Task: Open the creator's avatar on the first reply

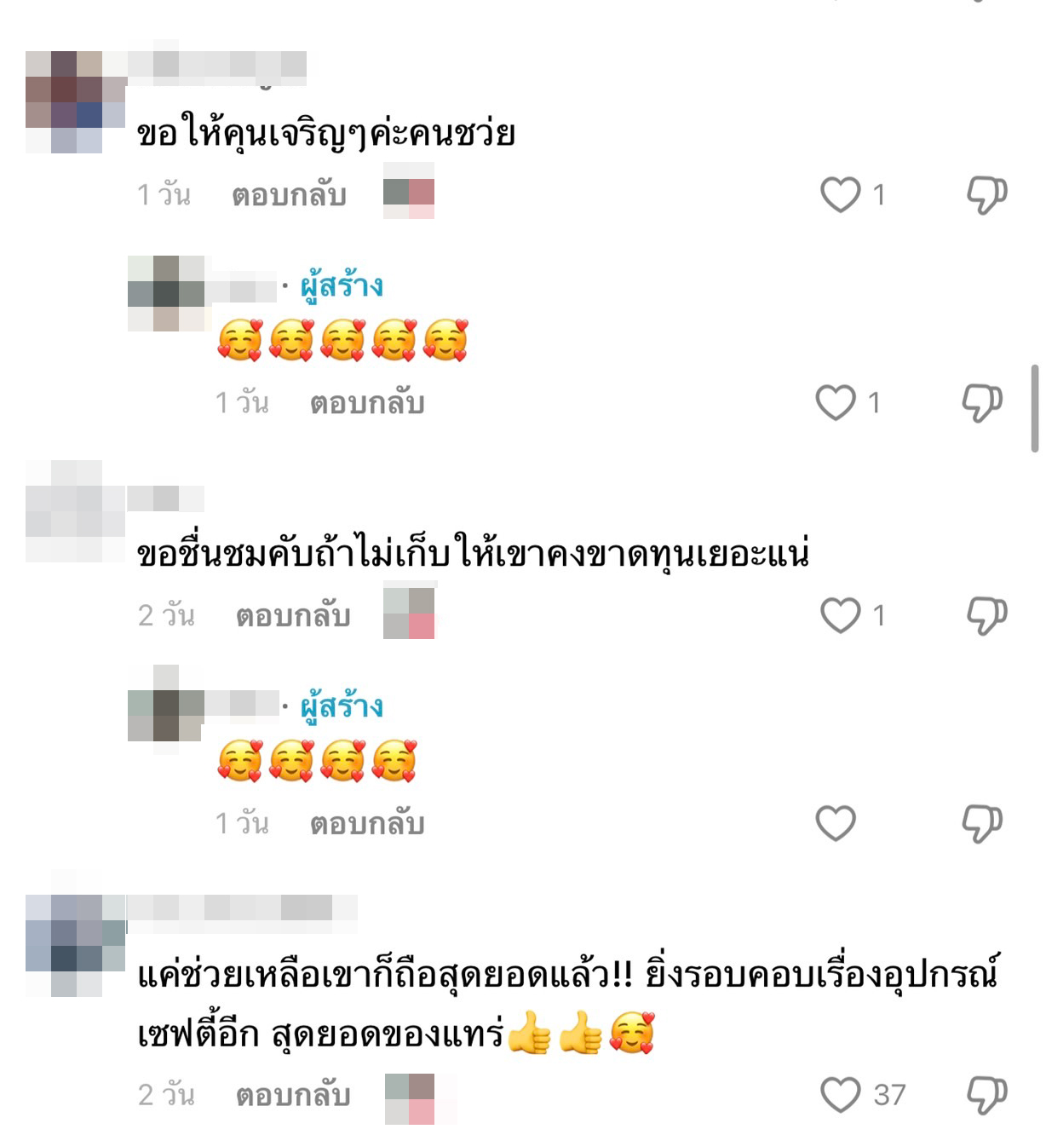Action: pyautogui.click(x=166, y=293)
